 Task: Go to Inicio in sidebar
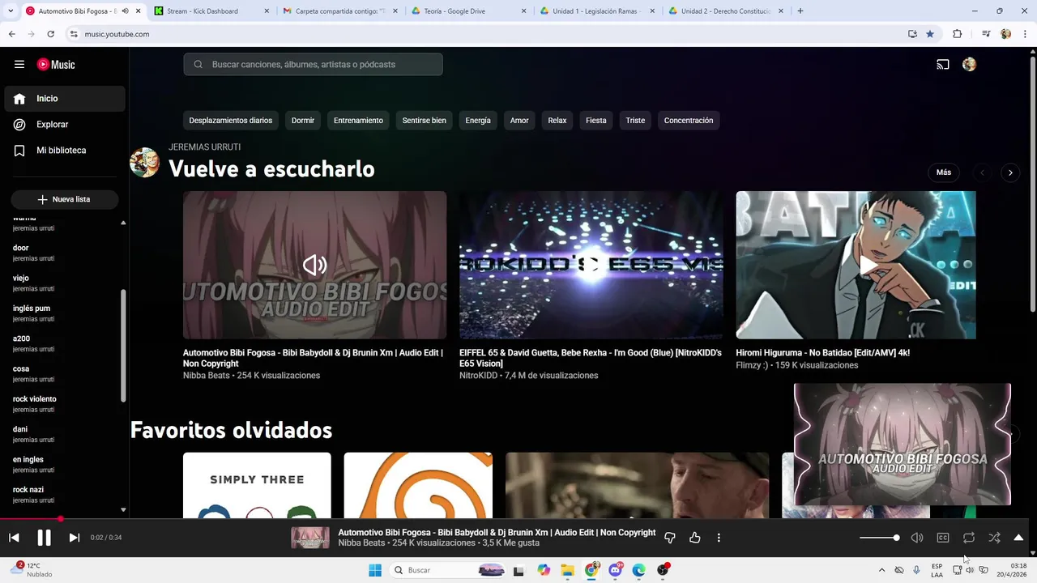coord(65,99)
